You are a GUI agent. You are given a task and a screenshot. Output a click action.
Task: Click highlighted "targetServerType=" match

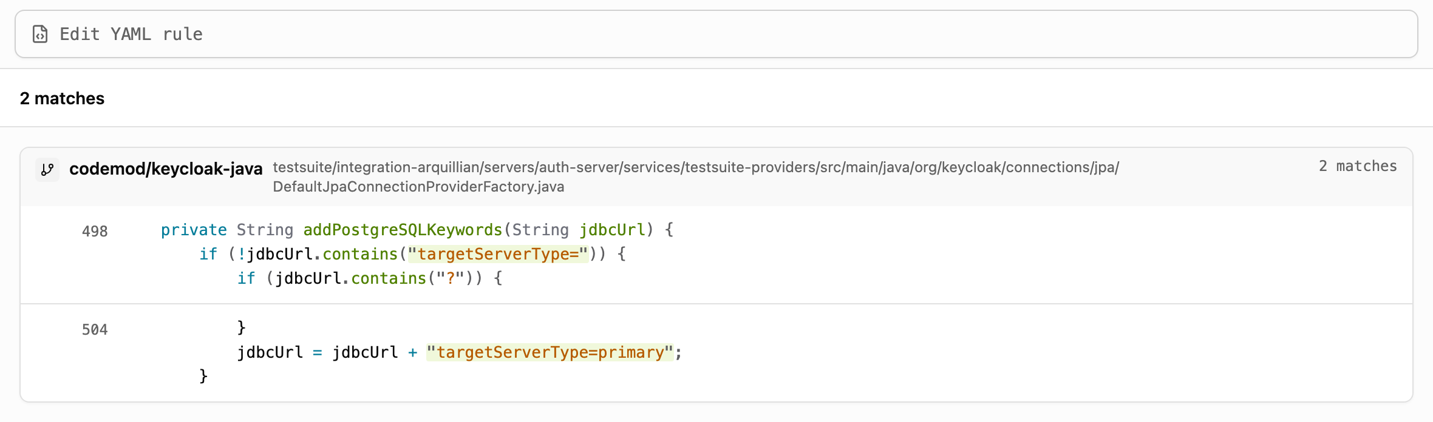(498, 254)
